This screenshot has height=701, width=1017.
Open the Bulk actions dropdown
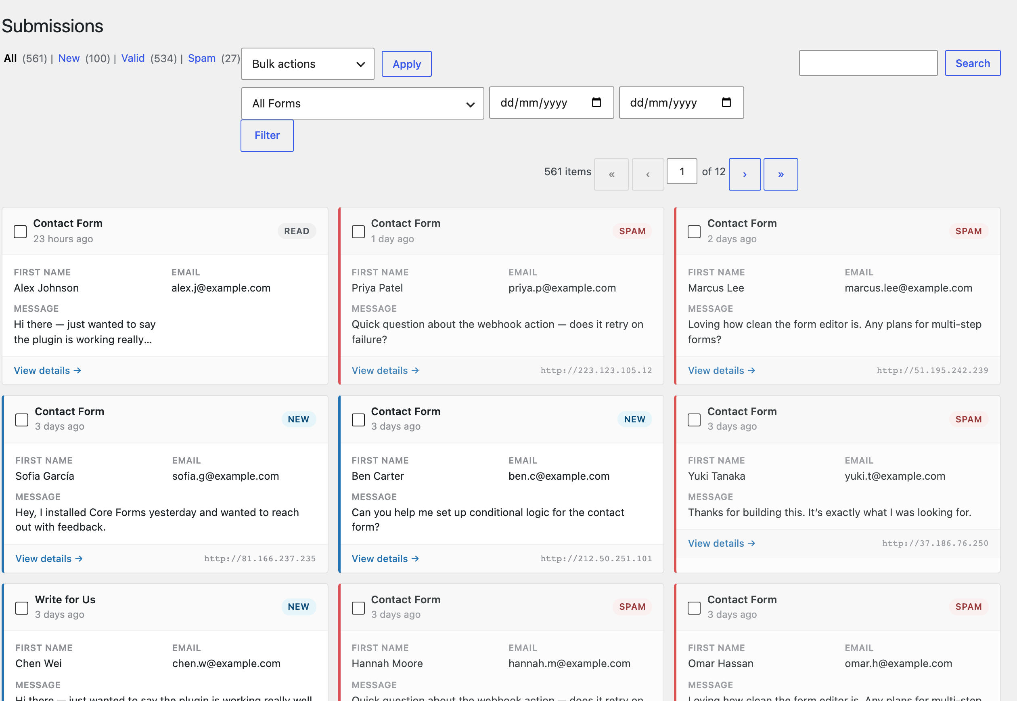308,64
